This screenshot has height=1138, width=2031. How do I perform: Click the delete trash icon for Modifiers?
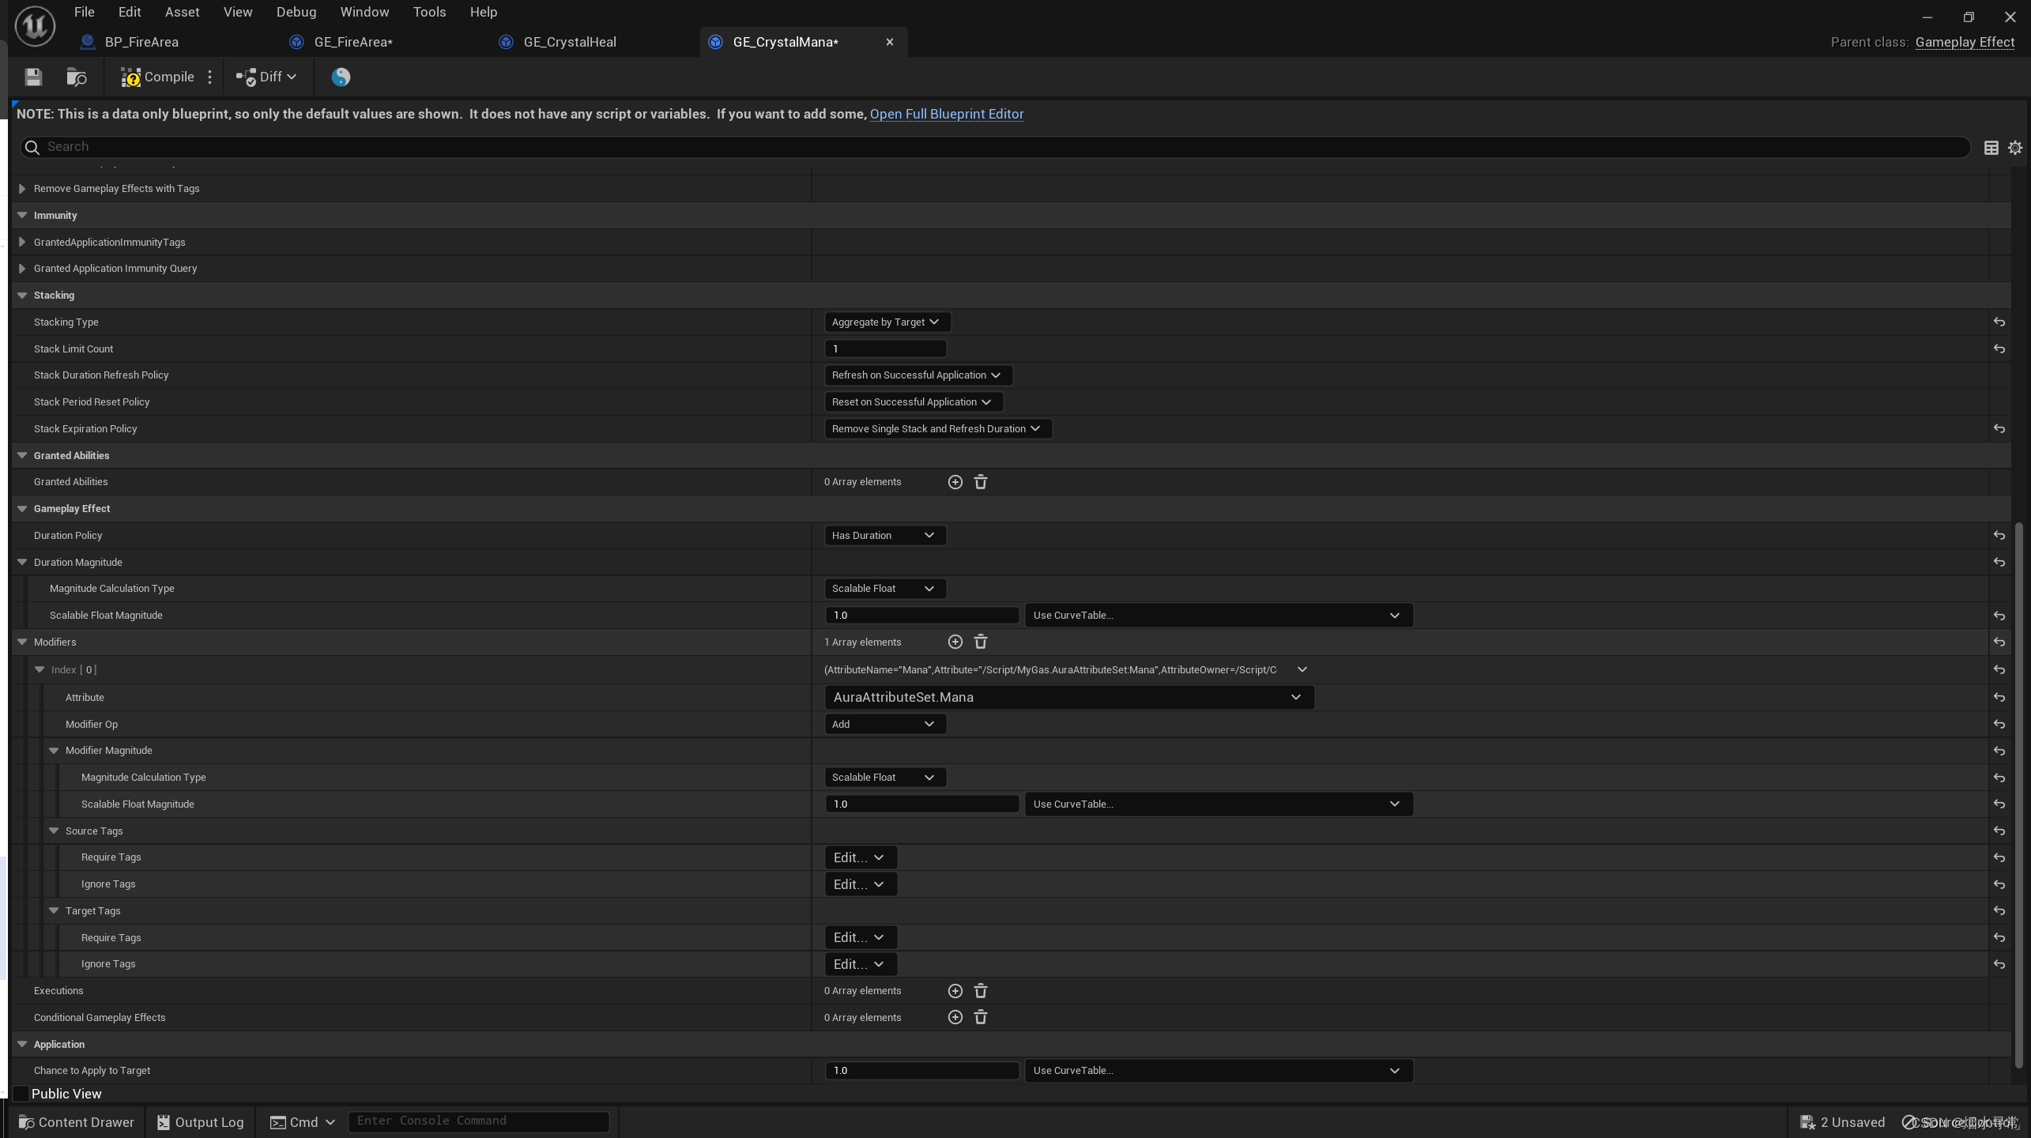click(x=981, y=640)
